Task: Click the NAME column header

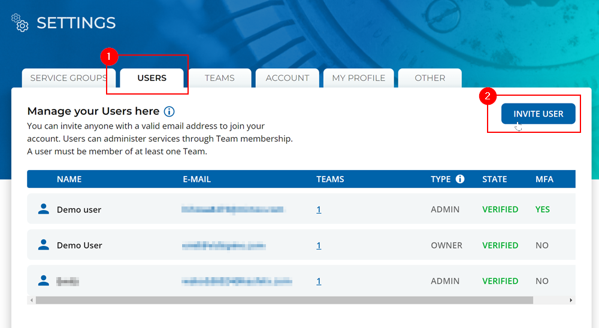Action: pyautogui.click(x=69, y=179)
